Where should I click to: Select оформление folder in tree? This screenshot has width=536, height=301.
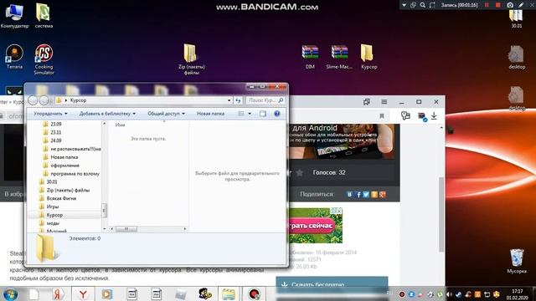pyautogui.click(x=61, y=166)
